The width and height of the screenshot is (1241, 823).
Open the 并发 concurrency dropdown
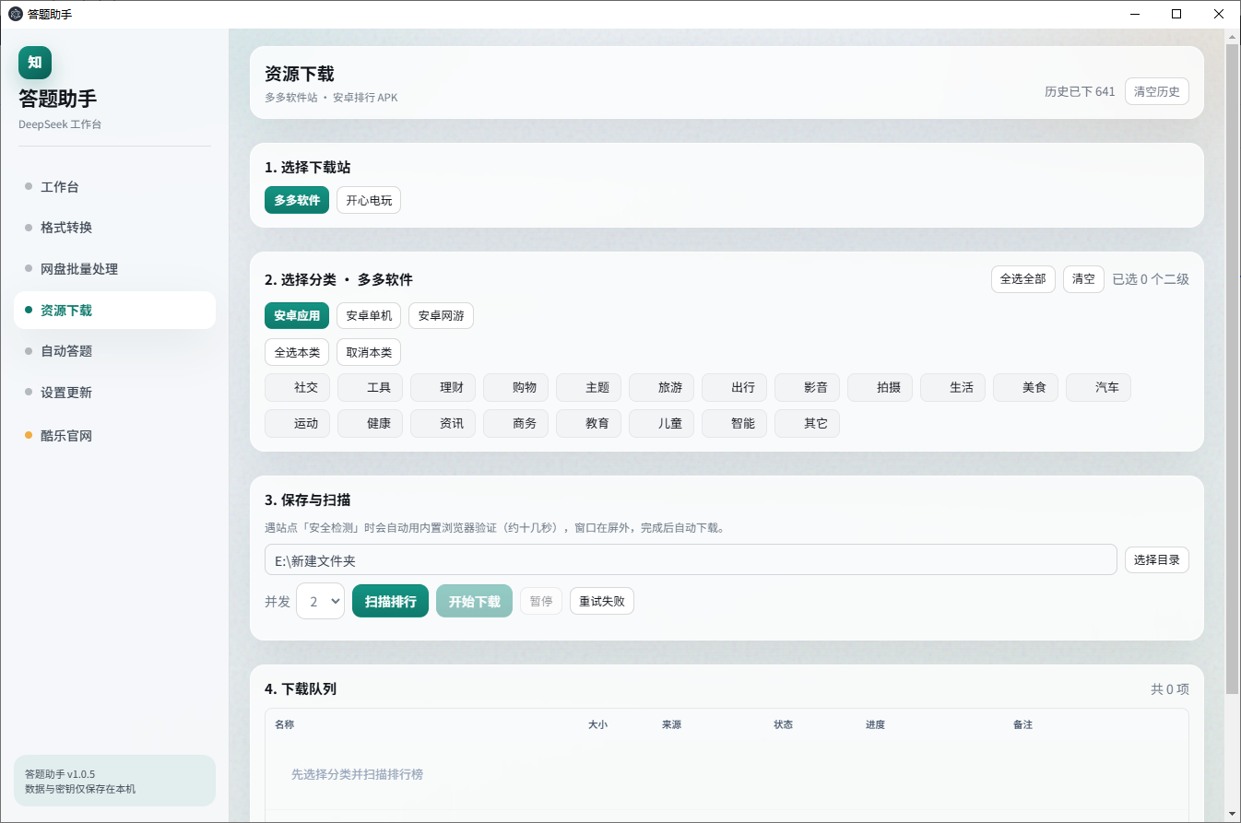point(320,601)
